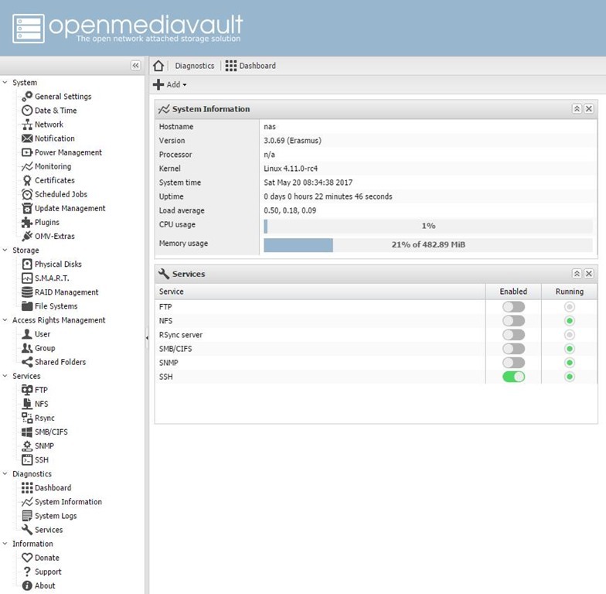Select the S.M.A.R.T. sidebar icon
This screenshot has width=606, height=594.
point(27,278)
